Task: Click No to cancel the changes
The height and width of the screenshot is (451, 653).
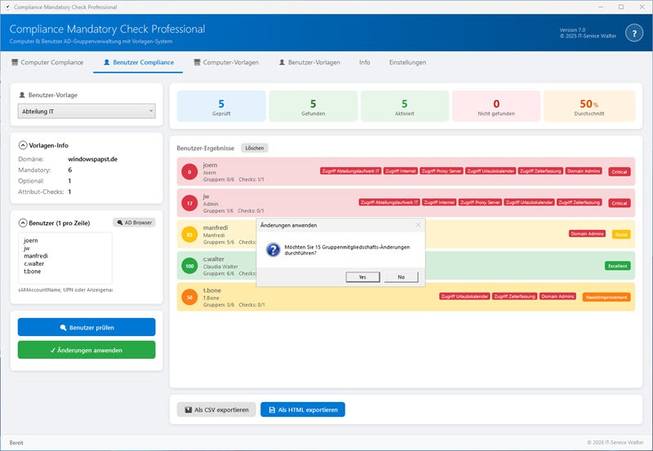Action: [401, 277]
